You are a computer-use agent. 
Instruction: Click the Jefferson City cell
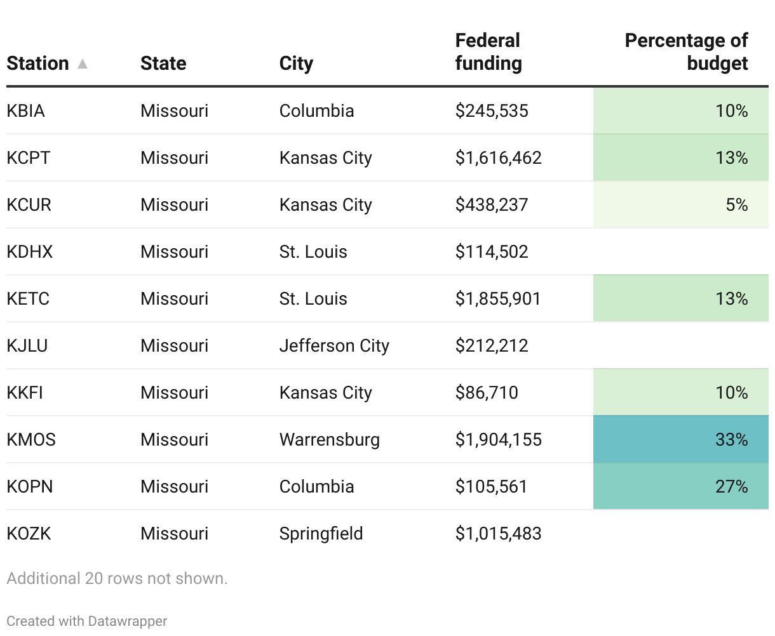[x=334, y=345]
